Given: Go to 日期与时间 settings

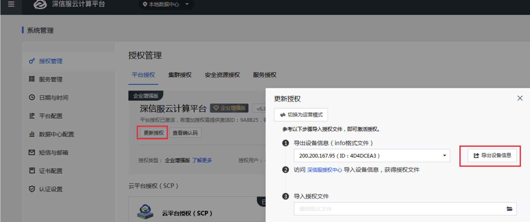Looking at the screenshot, I should coord(53,98).
